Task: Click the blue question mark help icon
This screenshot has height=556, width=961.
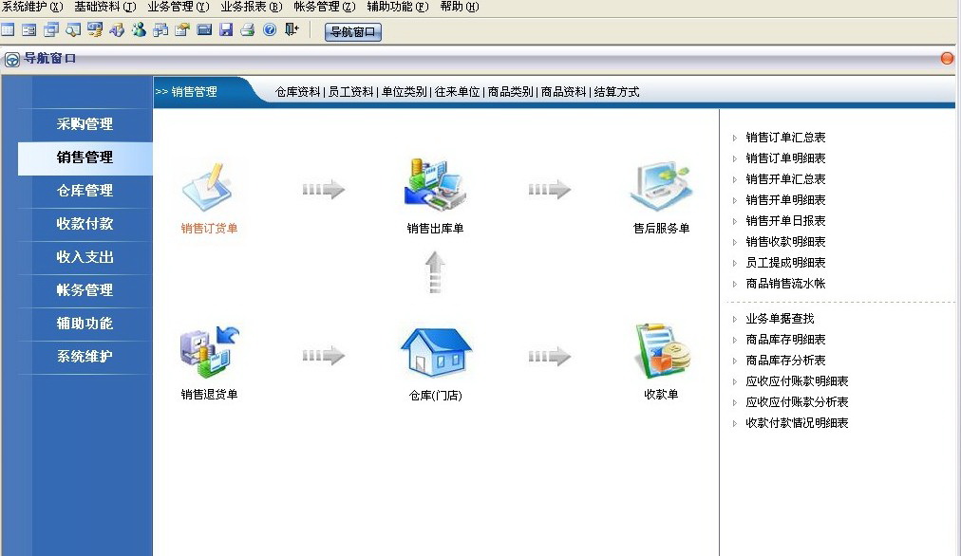Action: (x=270, y=29)
